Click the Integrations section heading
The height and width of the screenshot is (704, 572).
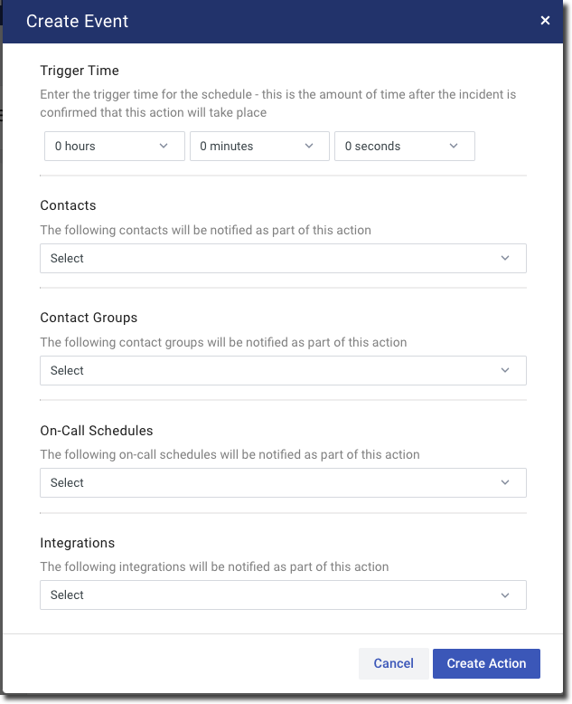click(78, 543)
